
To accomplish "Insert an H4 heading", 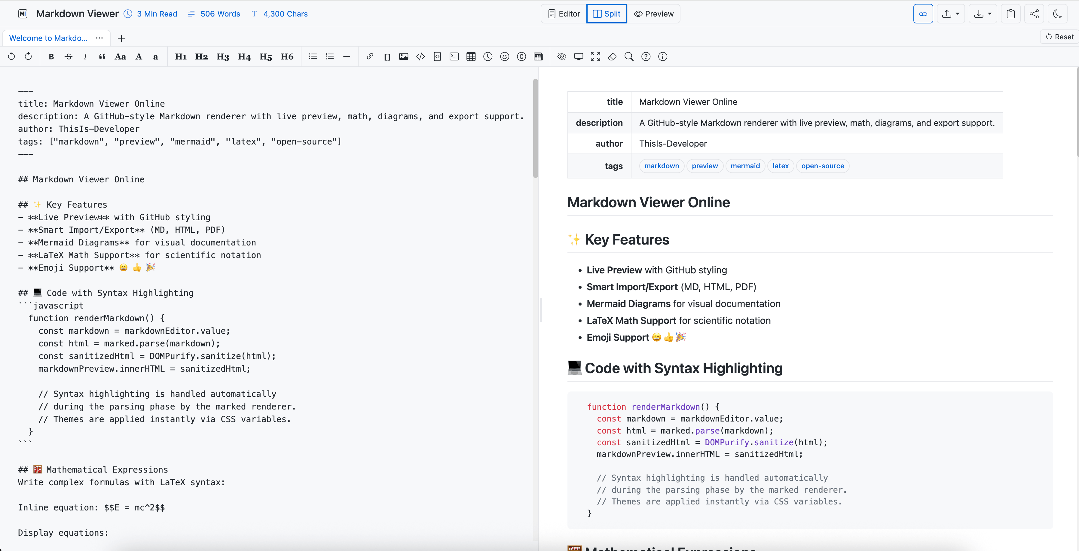I will tap(244, 56).
